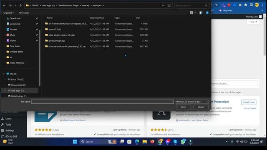Open Firefox from the taskbar
This screenshot has height=150, width=267.
[x=152, y=142]
